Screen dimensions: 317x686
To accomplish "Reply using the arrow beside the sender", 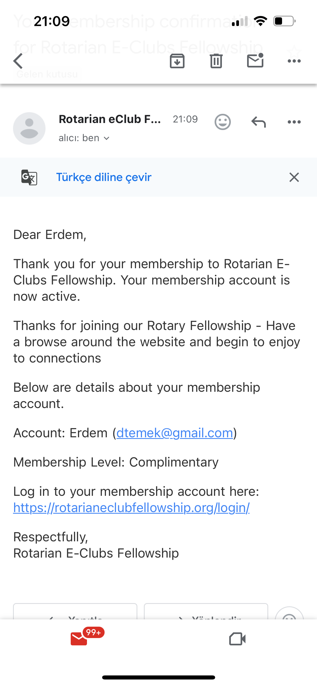I will pos(258,122).
